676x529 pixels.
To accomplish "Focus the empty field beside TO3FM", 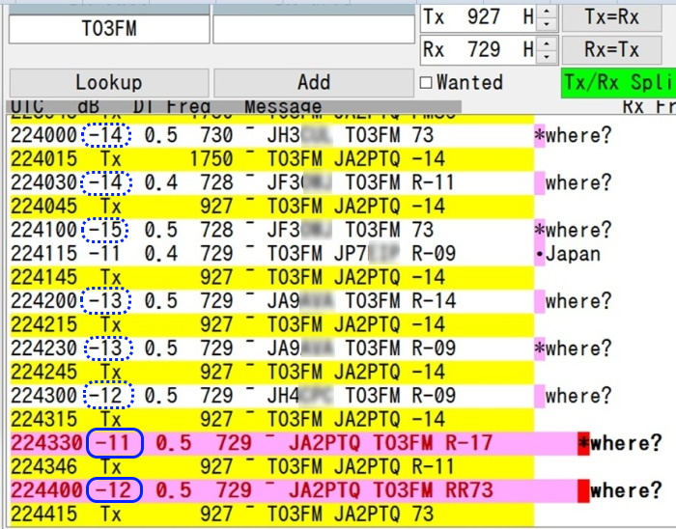I will click(314, 29).
